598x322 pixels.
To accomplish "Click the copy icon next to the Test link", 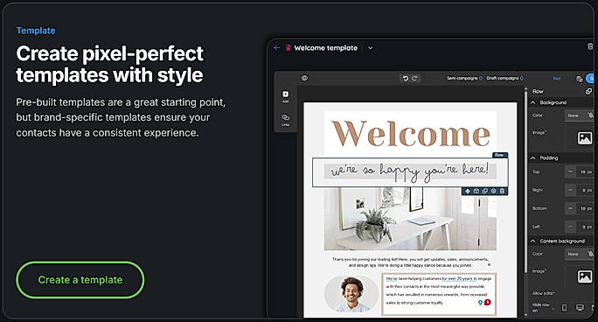I will coord(580,79).
